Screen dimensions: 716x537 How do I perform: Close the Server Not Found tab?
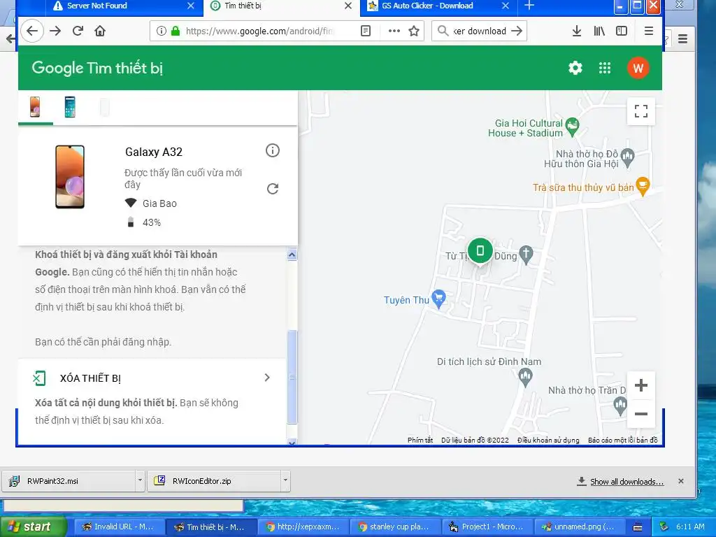190,6
